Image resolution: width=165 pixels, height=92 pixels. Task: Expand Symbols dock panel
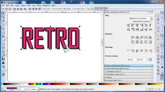click(x=129, y=80)
